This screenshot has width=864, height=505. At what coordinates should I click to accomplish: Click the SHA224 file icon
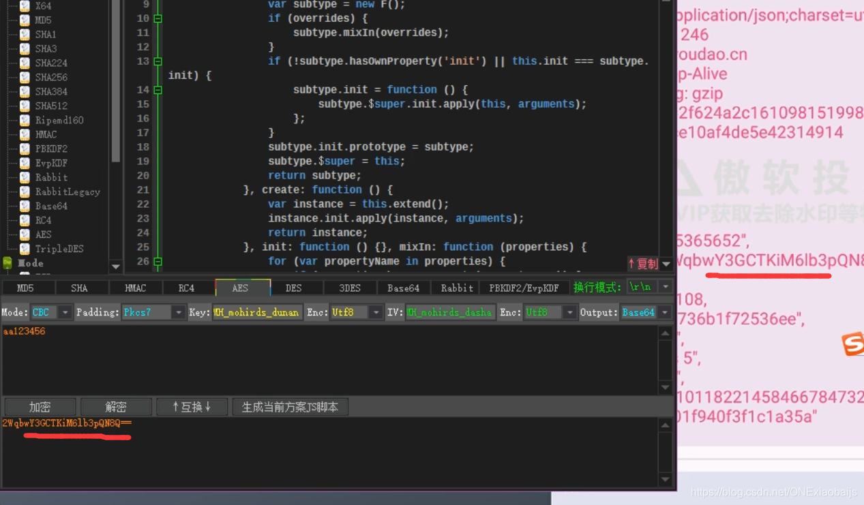(25, 63)
